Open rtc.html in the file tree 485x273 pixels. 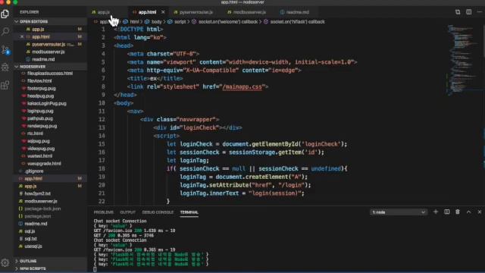click(50, 133)
